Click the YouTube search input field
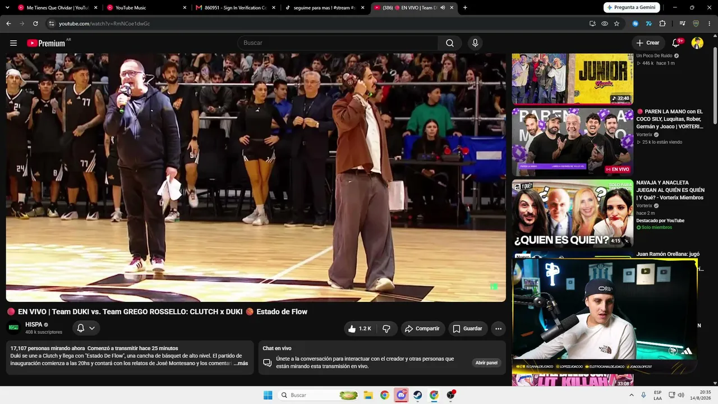Viewport: 718px width, 404px height. 338,43
